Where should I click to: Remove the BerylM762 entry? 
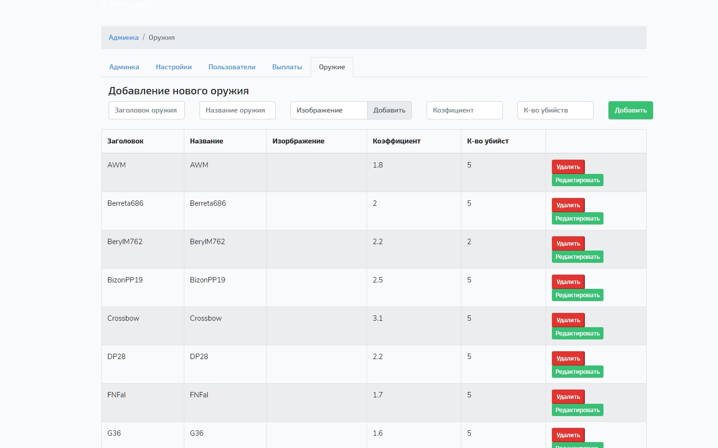(568, 244)
